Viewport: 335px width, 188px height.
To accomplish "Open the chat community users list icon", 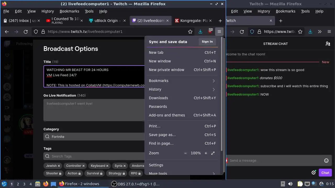I will click(x=328, y=44).
